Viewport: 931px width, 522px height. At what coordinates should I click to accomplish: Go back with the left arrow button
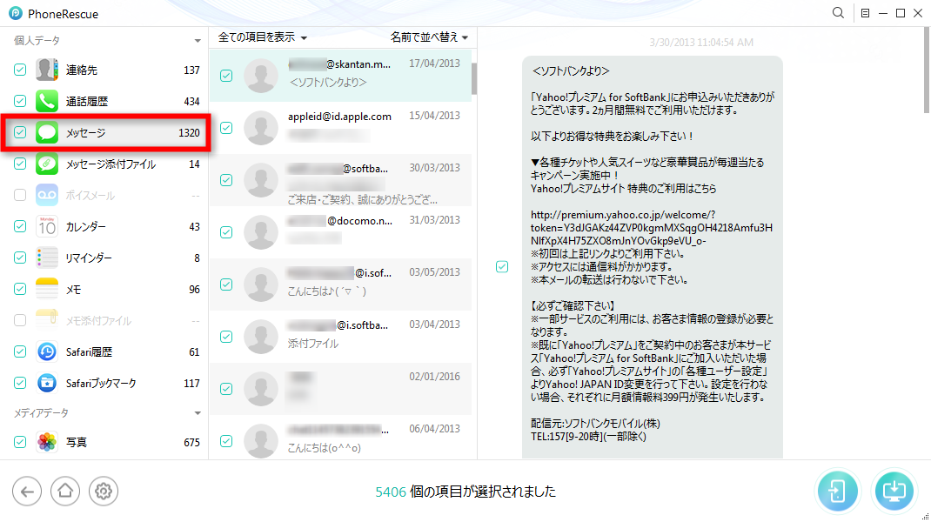click(x=27, y=492)
